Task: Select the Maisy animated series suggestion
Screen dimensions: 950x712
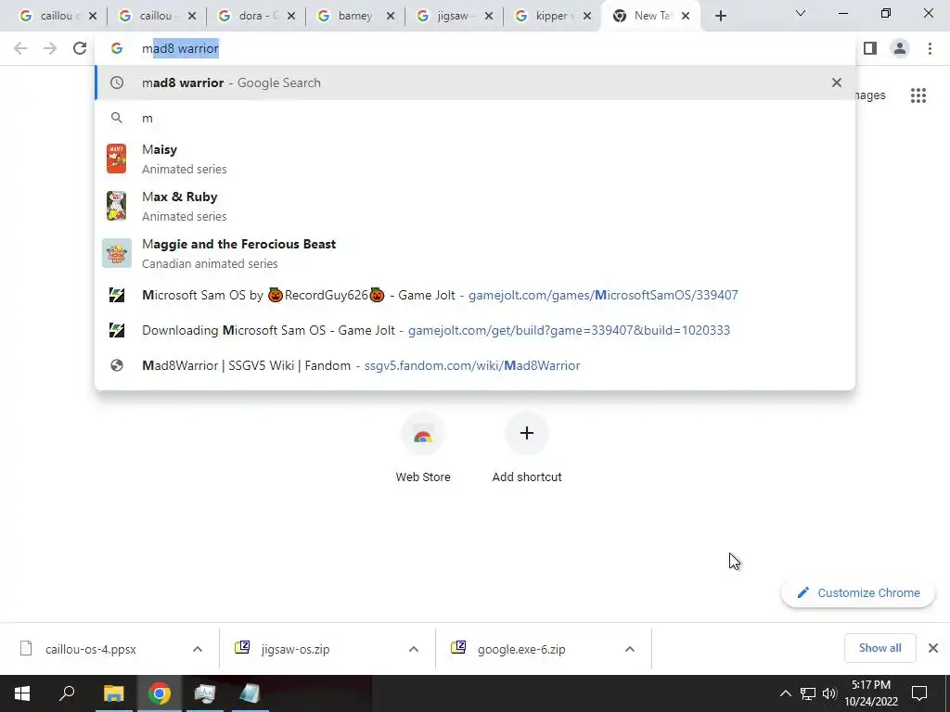Action: [x=475, y=159]
